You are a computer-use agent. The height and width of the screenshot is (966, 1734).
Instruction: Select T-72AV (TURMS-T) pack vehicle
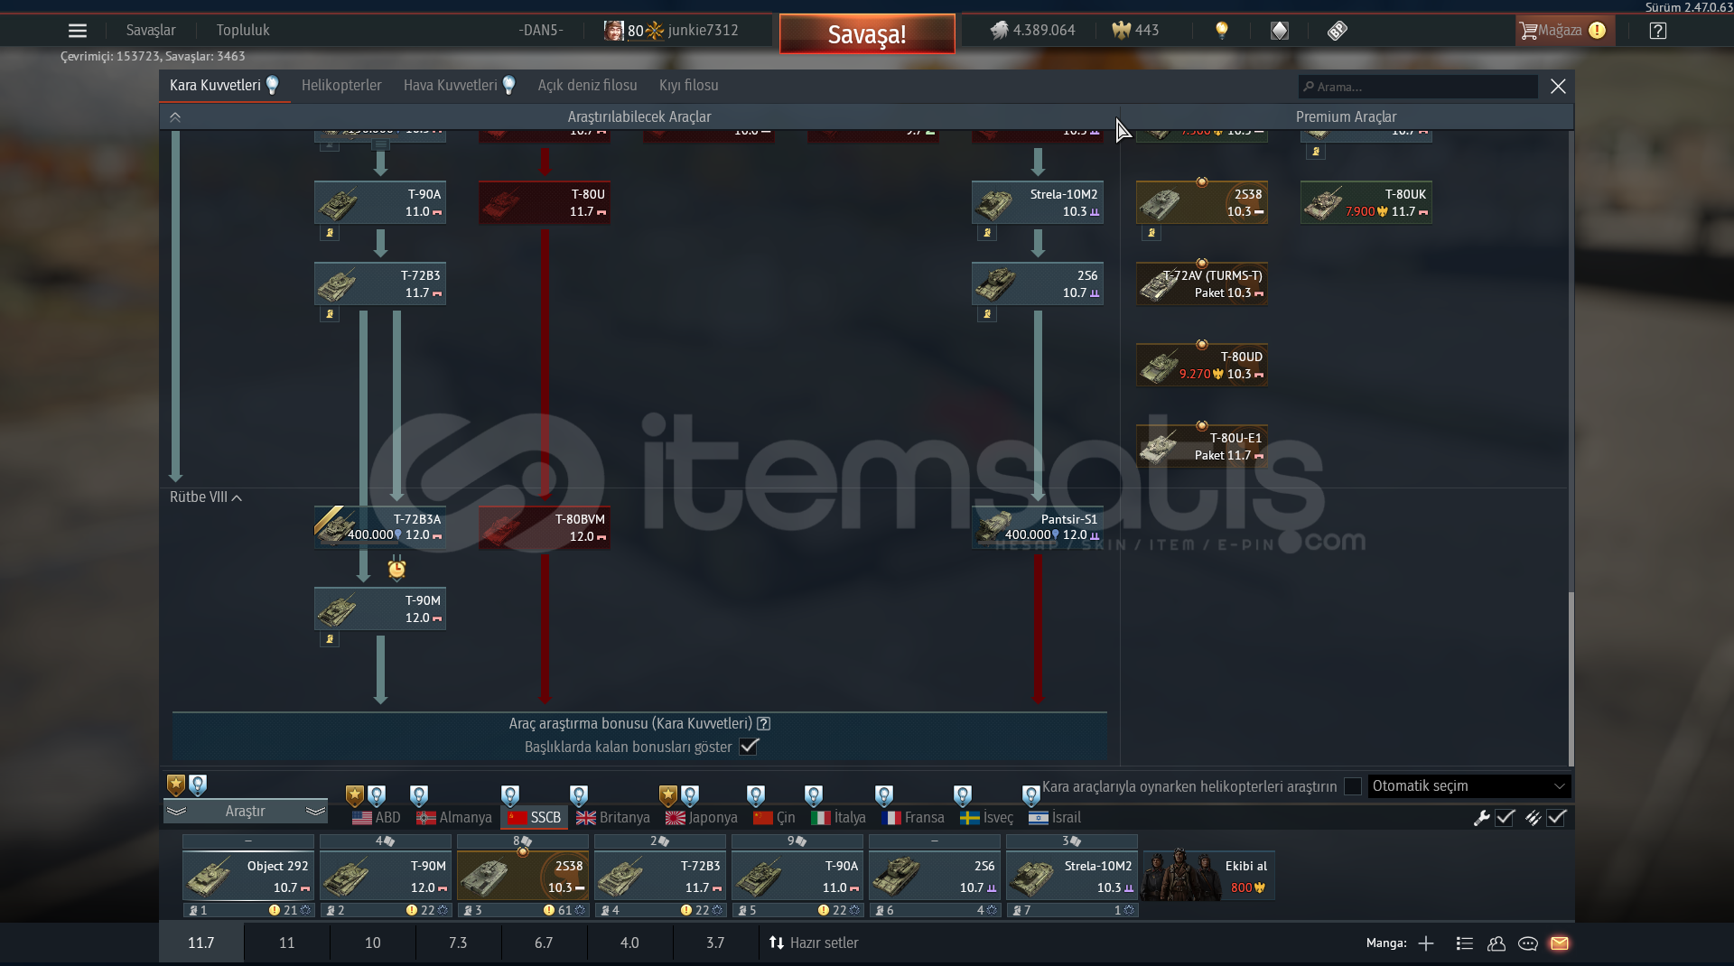1202,284
